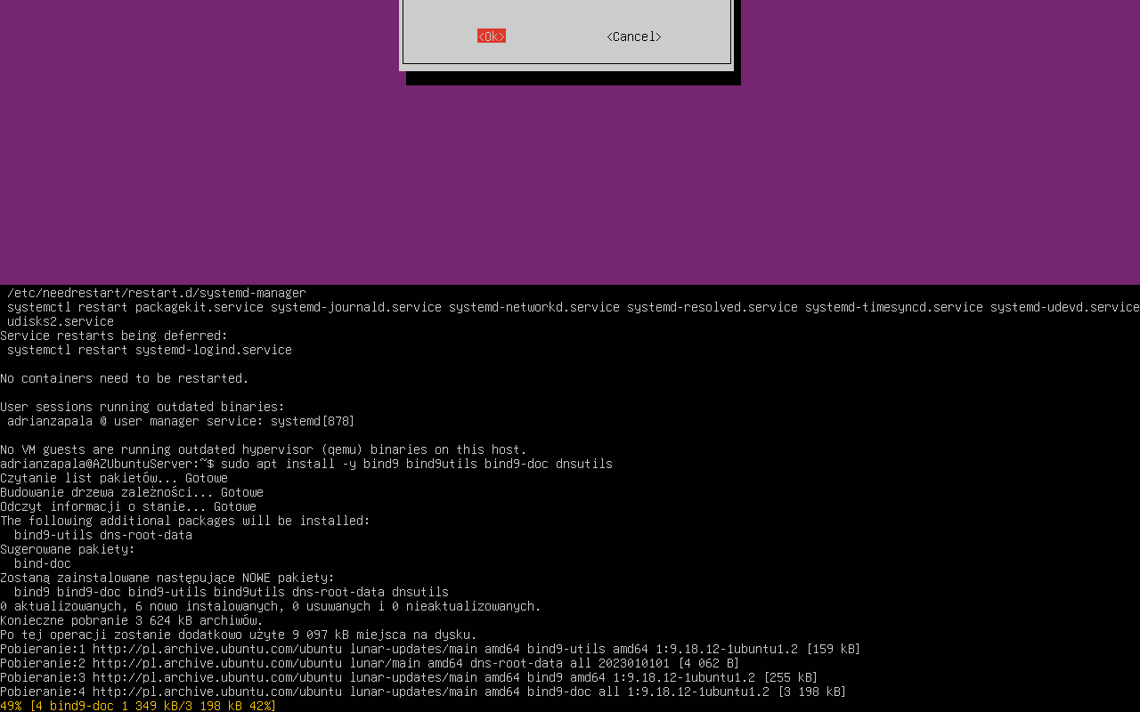Click the 'Pobieranie:4' bind9-doc download line

pos(423,692)
